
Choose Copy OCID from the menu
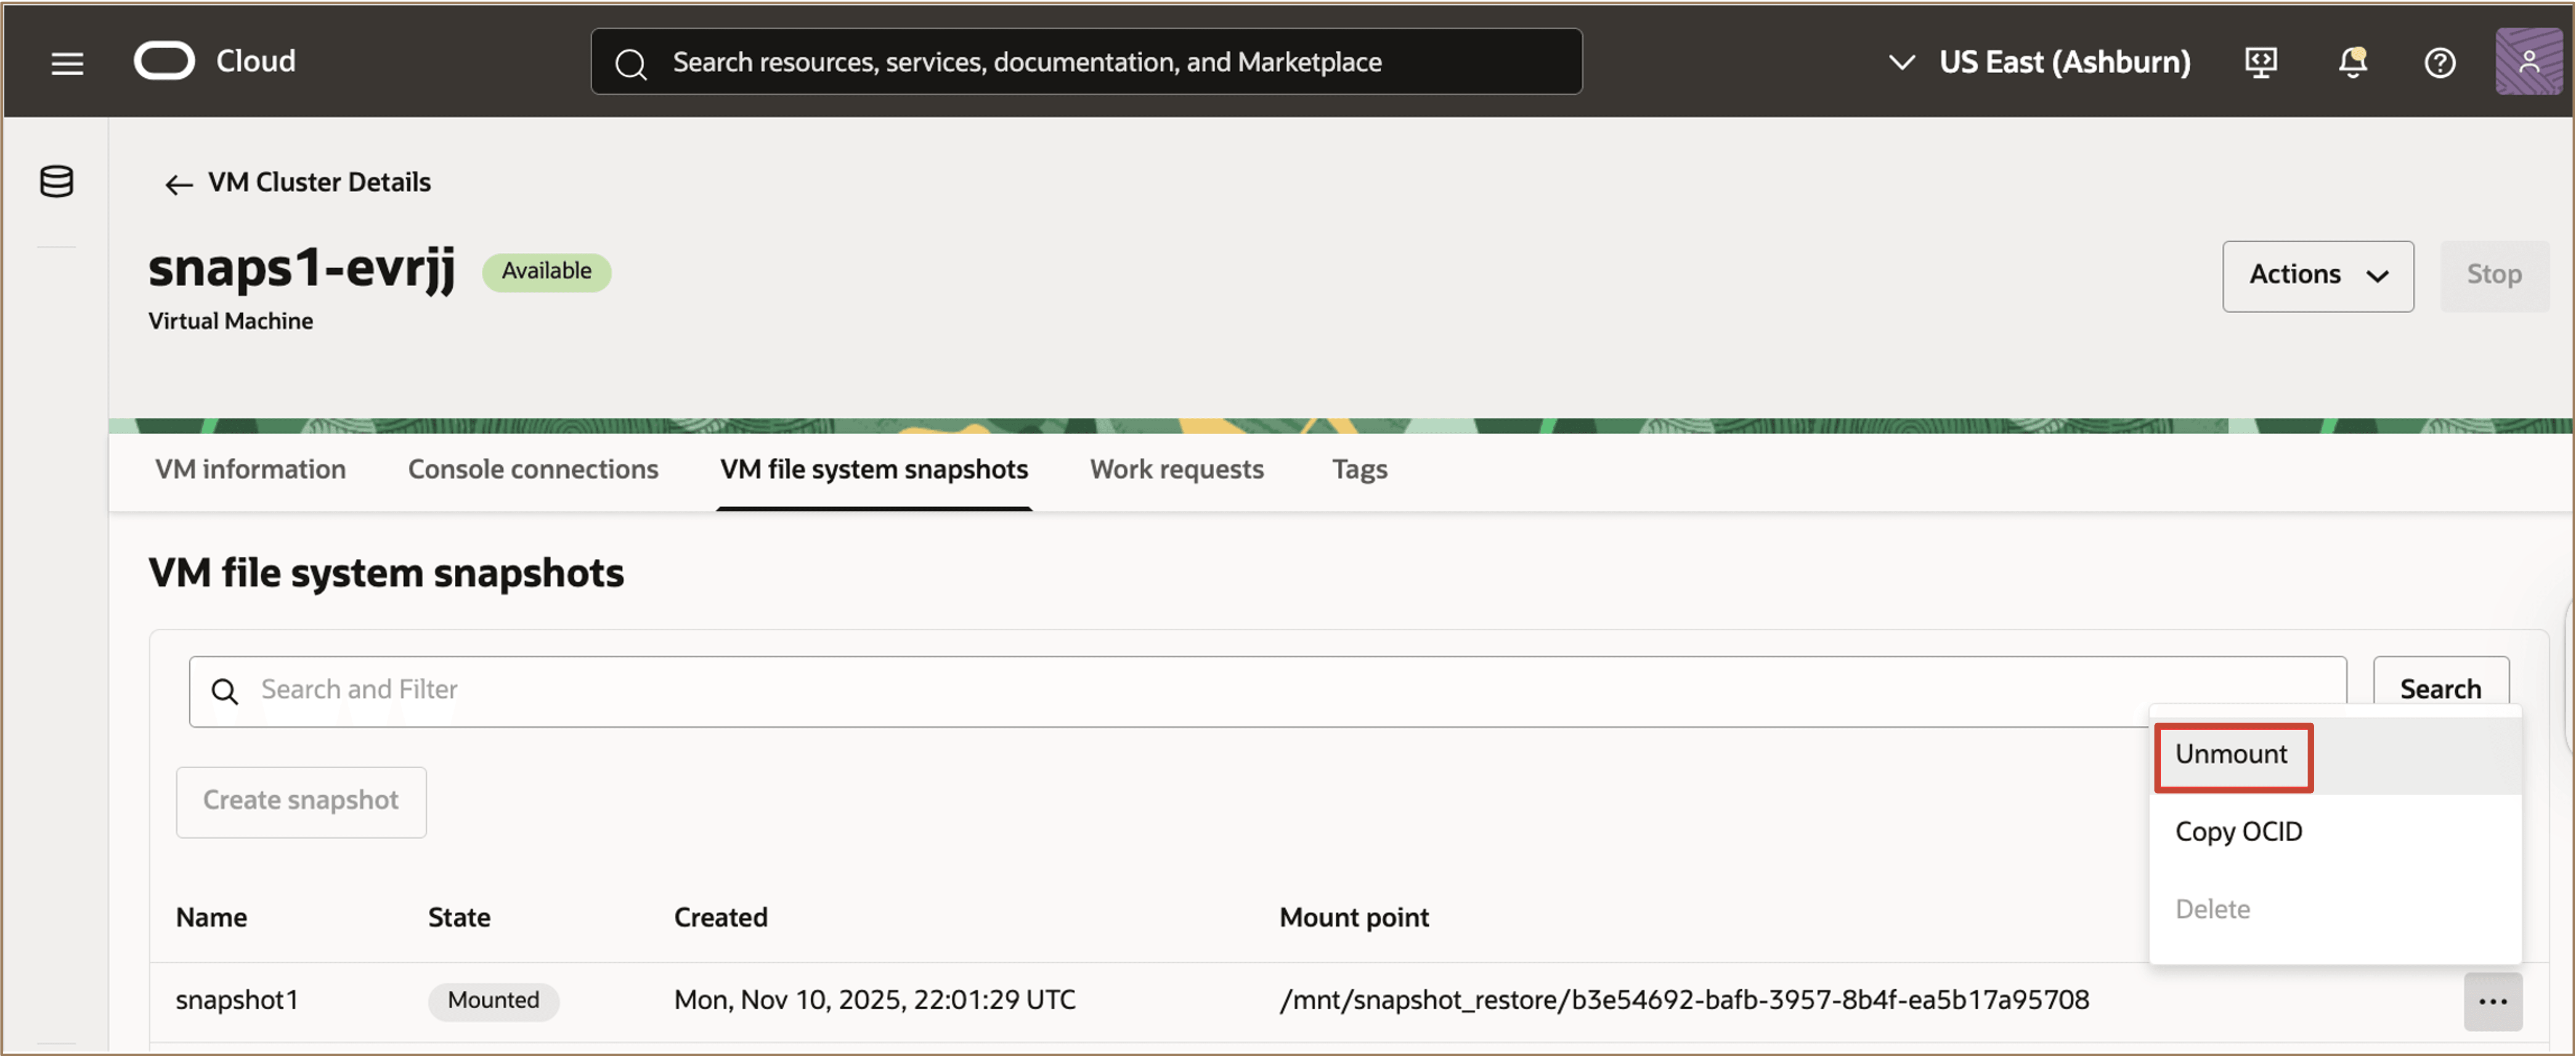2238,831
